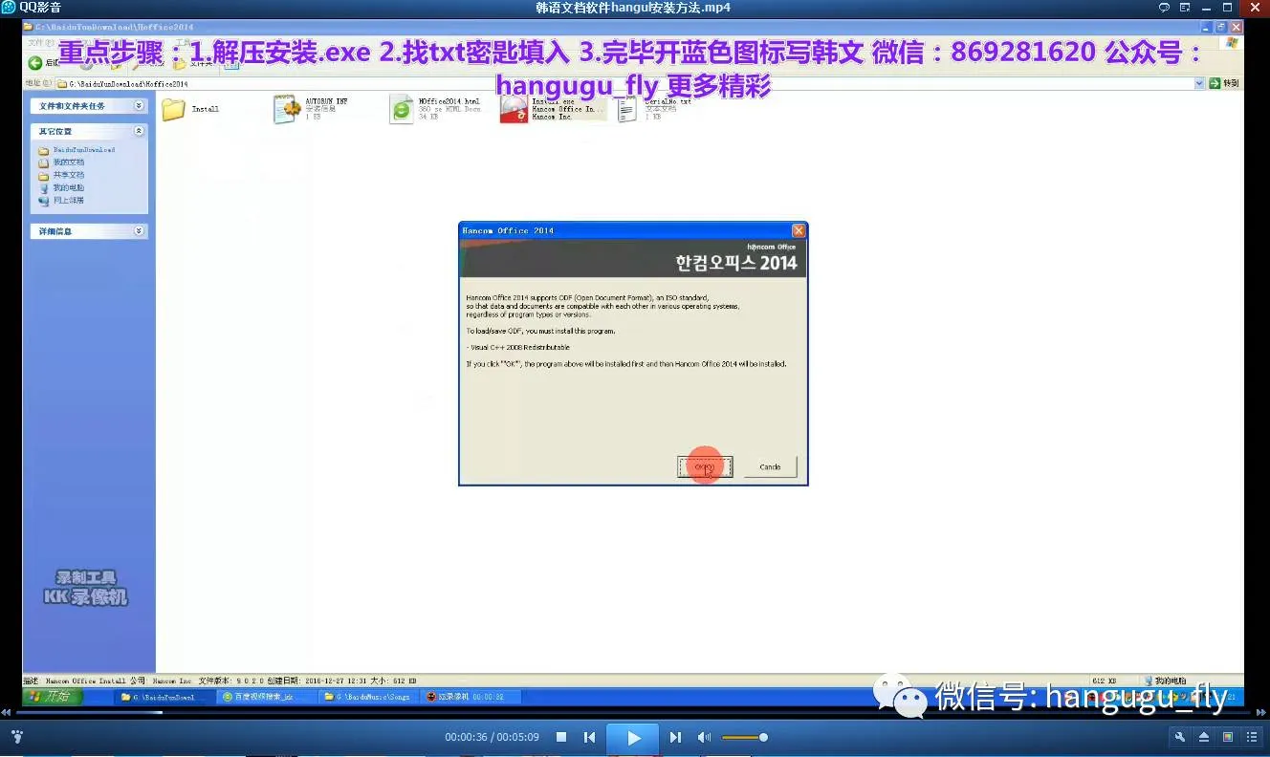Play the paused video
Viewport: 1270px width, 757px height.
pos(633,738)
